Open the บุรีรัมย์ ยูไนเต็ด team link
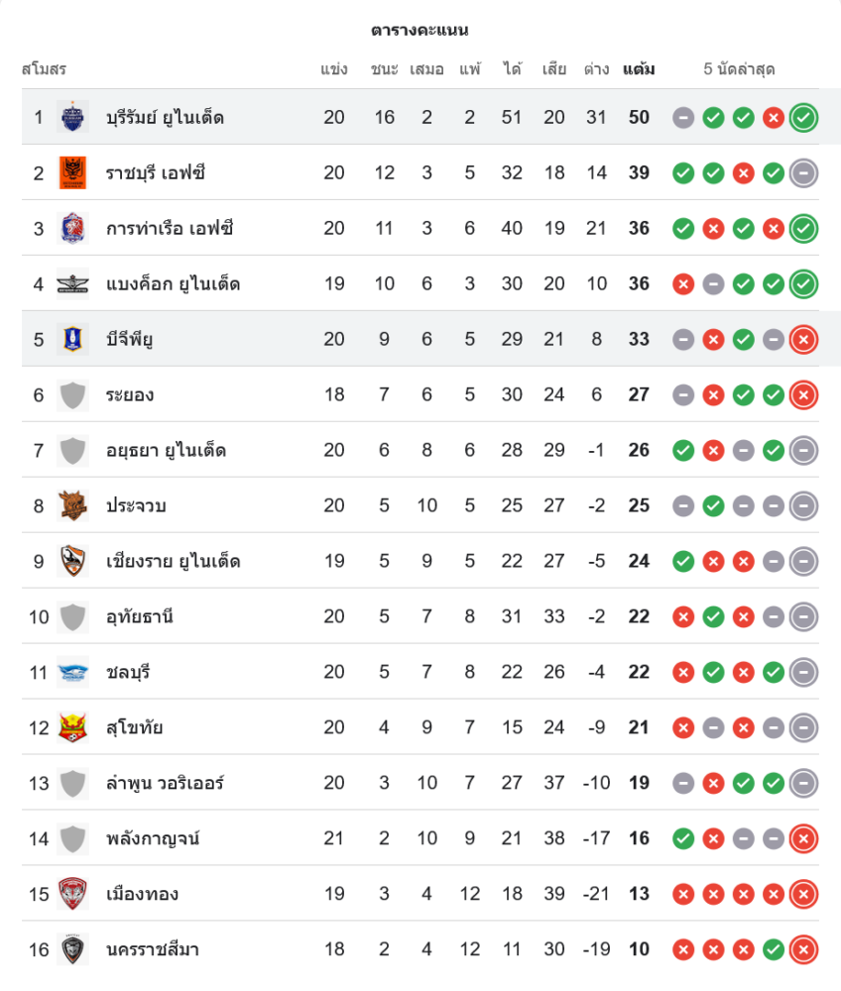This screenshot has height=991, width=841. coord(165,118)
